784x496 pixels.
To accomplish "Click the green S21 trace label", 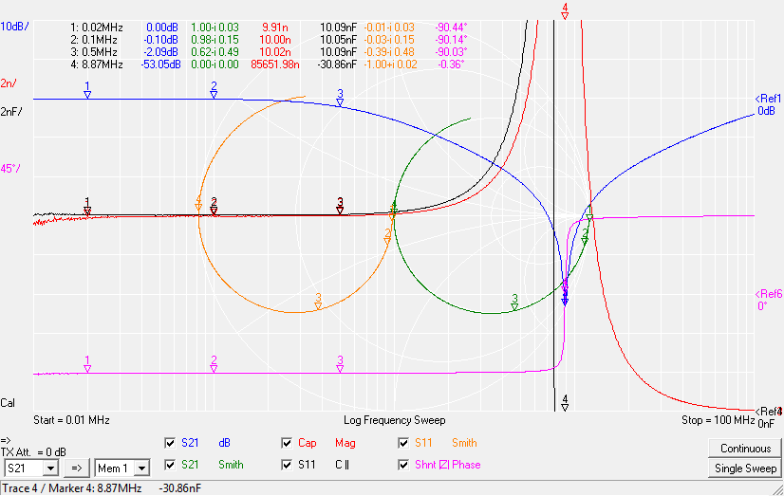I will pyautogui.click(x=190, y=465).
